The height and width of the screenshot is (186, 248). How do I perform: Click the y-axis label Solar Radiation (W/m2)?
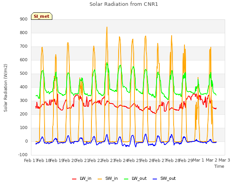[x=5, y=88]
